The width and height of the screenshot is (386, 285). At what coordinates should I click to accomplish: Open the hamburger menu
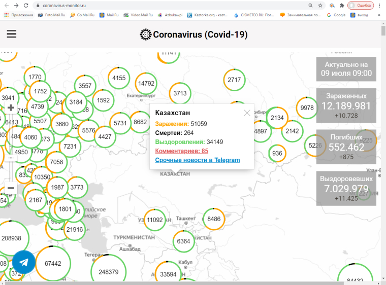pyautogui.click(x=12, y=34)
